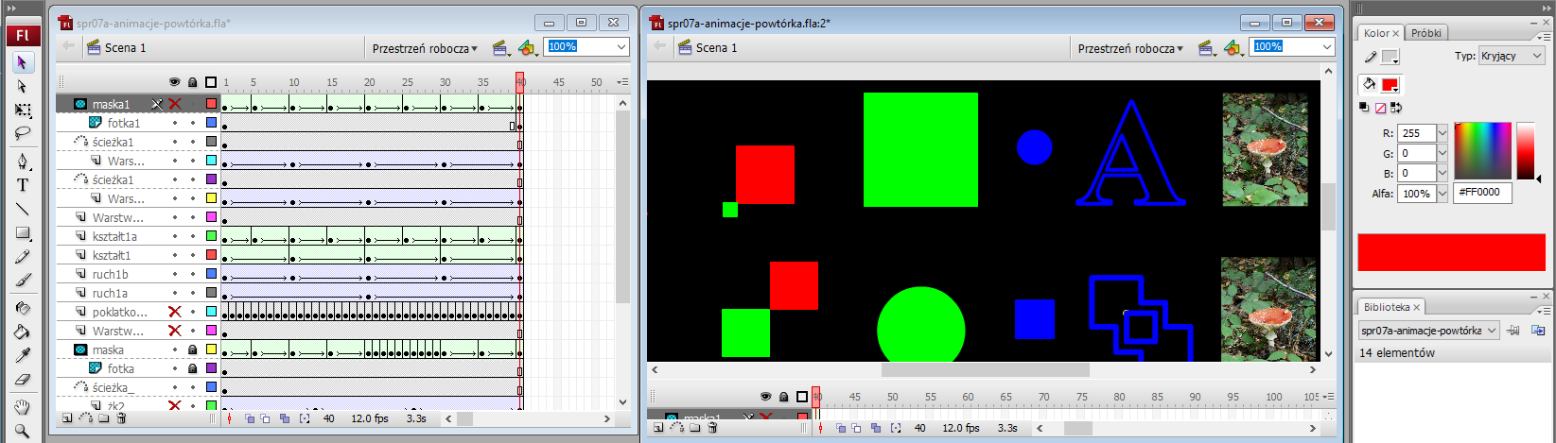Image resolution: width=1556 pixels, height=443 pixels.
Task: Click the hex color field #FF0000
Action: click(x=1482, y=193)
